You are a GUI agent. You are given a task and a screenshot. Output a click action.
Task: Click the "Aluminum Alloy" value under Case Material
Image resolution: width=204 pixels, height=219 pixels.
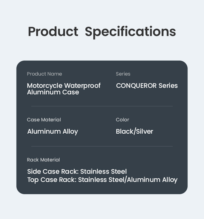click(52, 131)
